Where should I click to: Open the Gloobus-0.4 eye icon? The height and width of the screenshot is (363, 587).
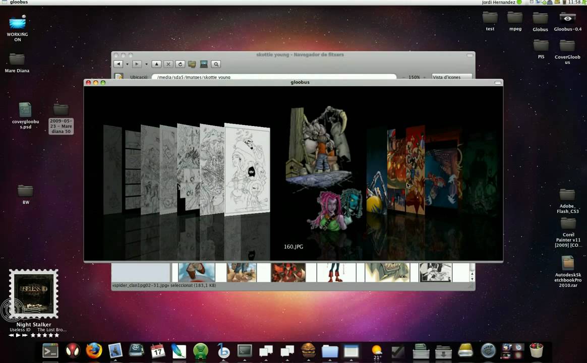(x=567, y=21)
